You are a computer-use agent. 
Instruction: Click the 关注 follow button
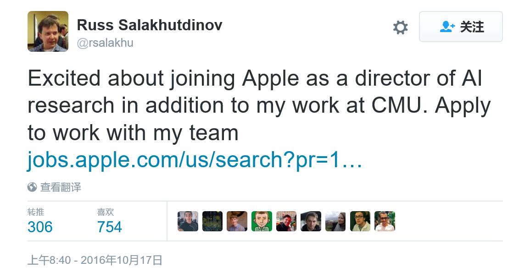point(461,27)
